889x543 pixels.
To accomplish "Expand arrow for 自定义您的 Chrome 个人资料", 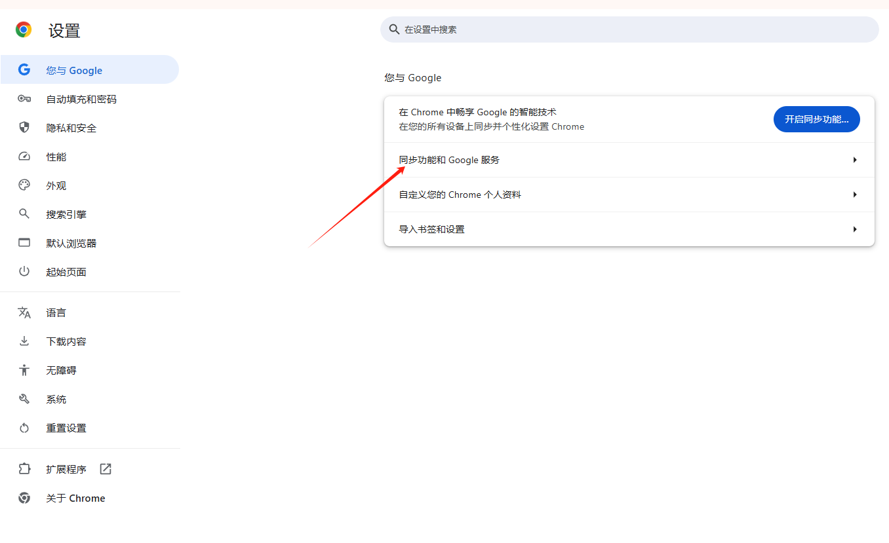I will (x=855, y=195).
